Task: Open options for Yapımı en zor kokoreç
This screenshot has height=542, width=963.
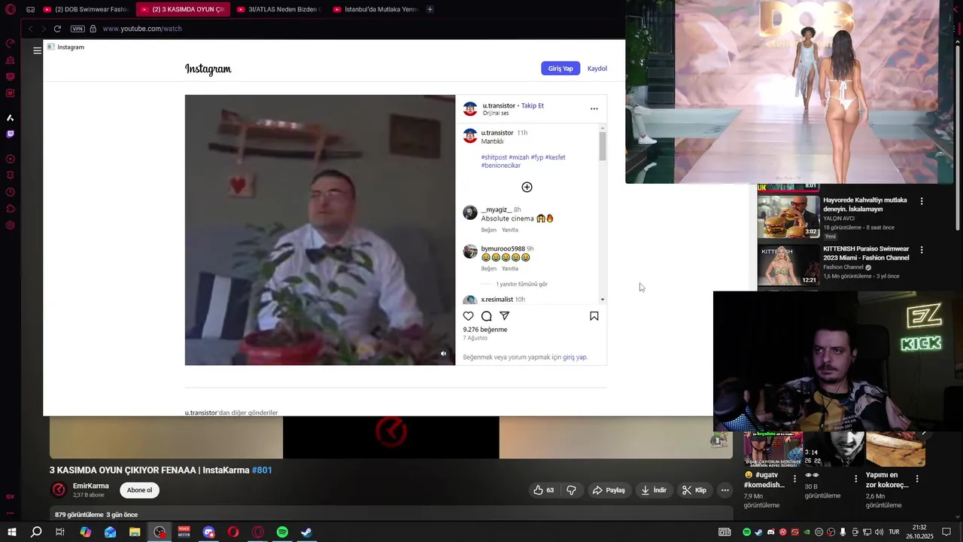Action: [917, 479]
